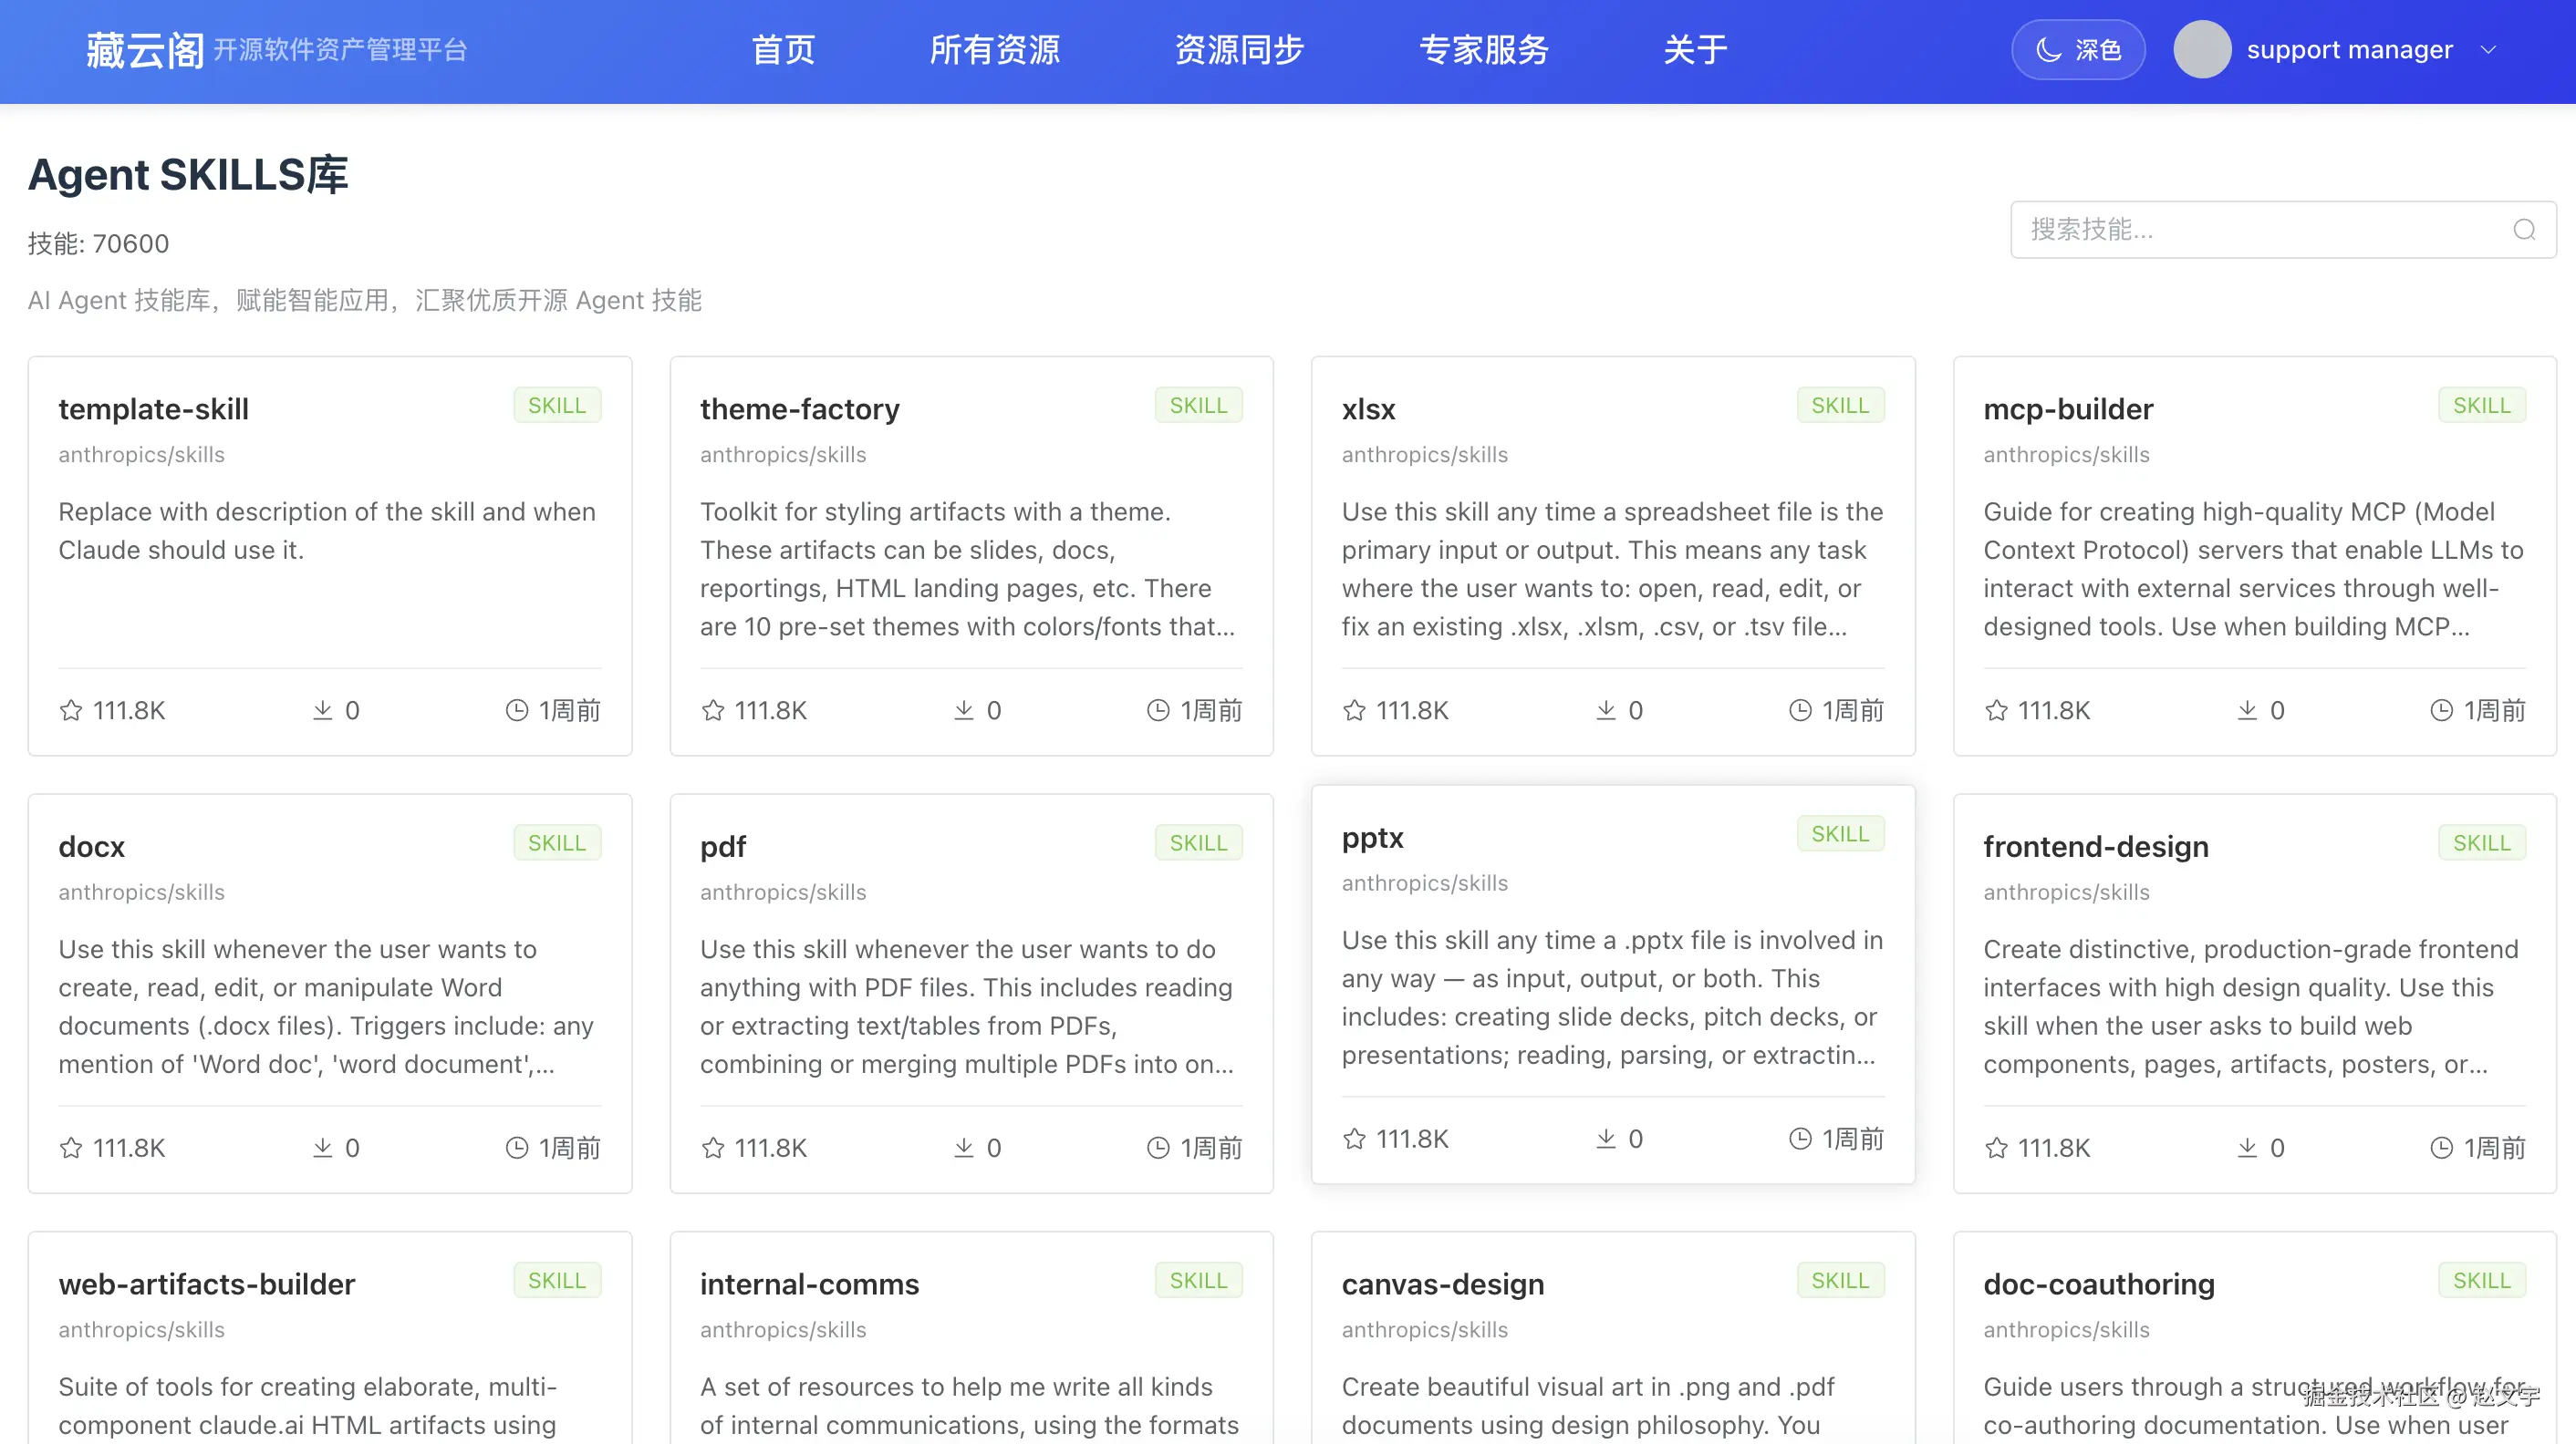
Task: Expand the support manager user dropdown
Action: click(2489, 50)
